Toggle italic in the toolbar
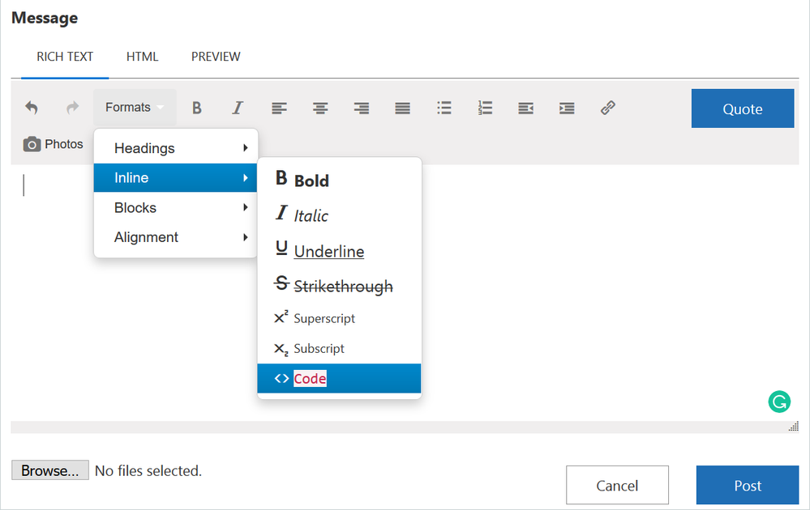The width and height of the screenshot is (810, 510). pos(238,108)
